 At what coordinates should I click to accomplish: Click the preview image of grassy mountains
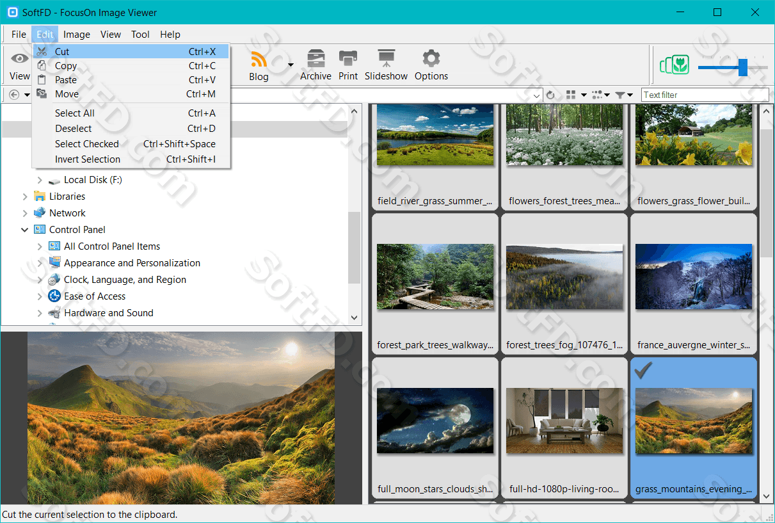point(181,417)
